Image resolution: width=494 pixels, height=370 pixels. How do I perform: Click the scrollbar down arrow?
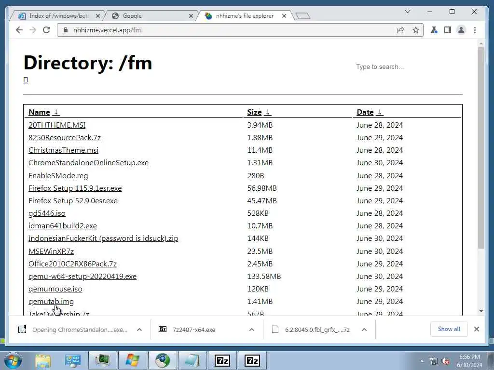click(x=481, y=311)
